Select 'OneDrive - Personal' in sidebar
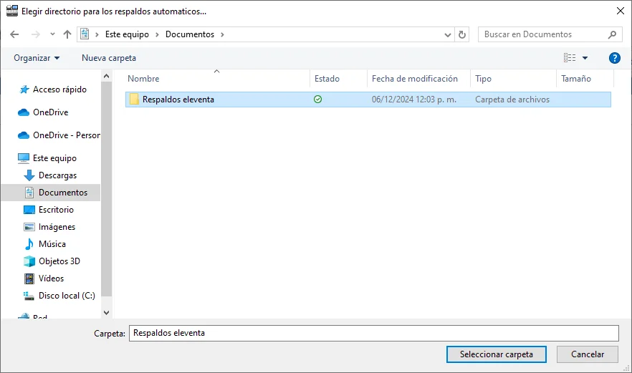 67,135
